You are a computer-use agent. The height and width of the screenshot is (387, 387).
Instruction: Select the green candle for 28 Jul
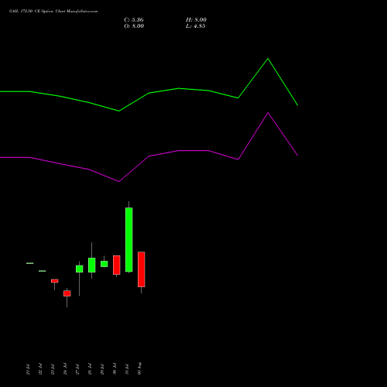[92, 265]
